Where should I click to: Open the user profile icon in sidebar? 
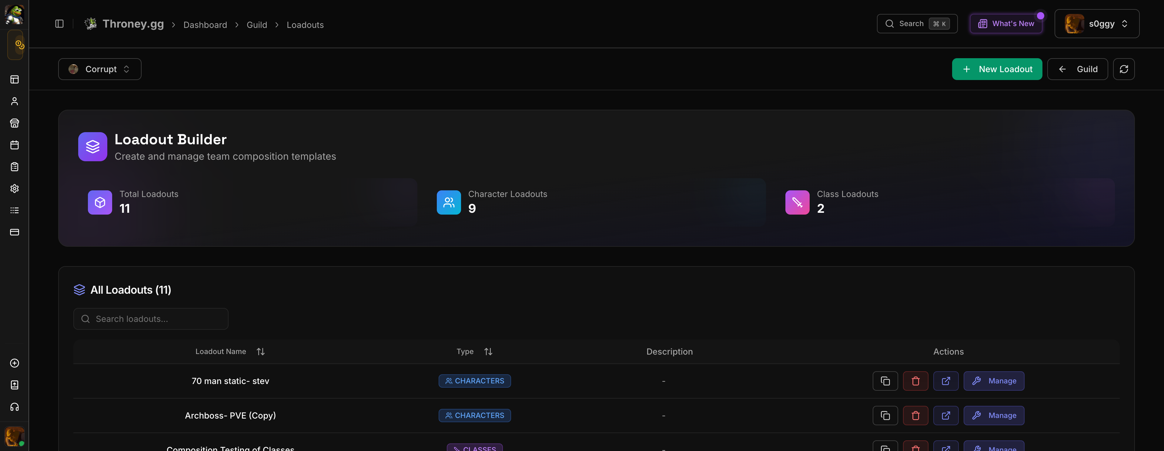(x=15, y=101)
